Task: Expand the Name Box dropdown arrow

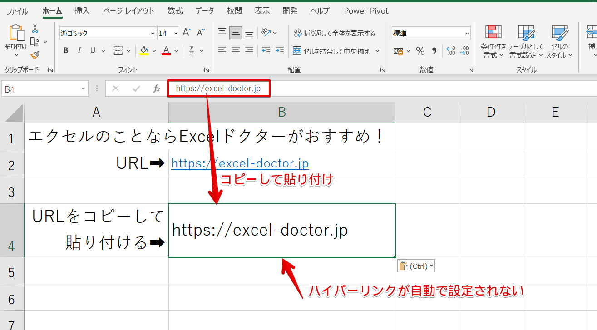Action: (x=83, y=89)
